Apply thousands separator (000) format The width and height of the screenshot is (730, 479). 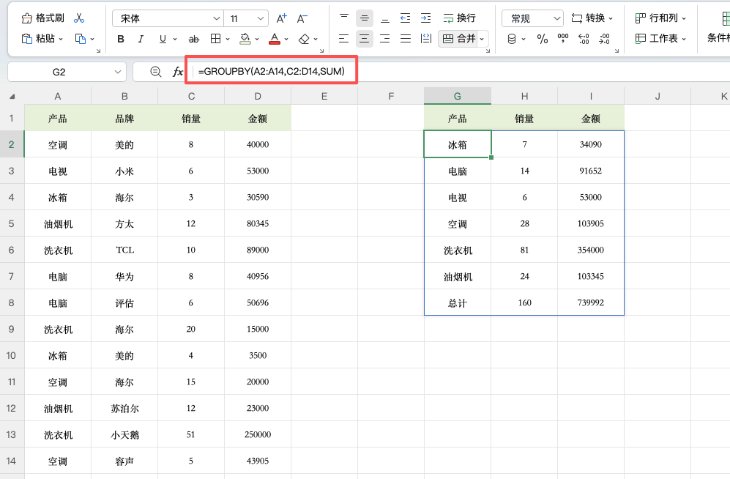click(563, 39)
